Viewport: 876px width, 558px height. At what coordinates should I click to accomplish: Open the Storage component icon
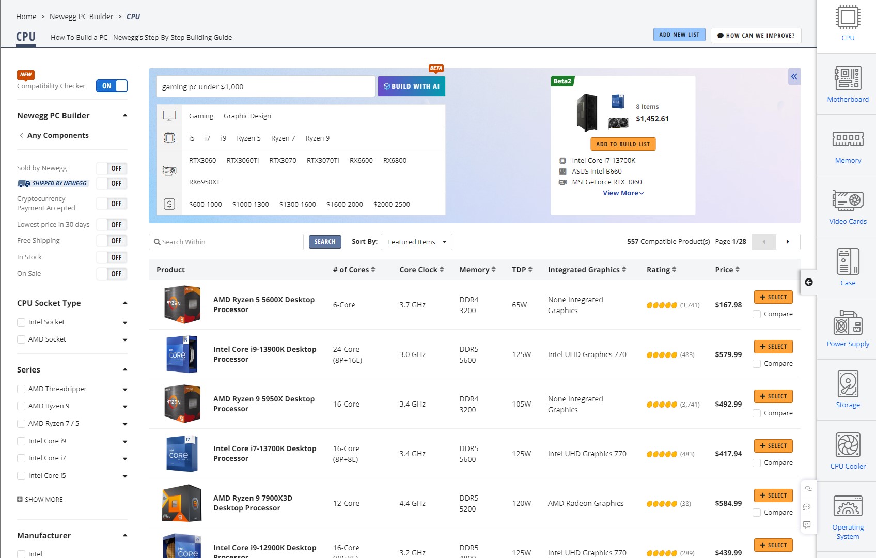(848, 384)
